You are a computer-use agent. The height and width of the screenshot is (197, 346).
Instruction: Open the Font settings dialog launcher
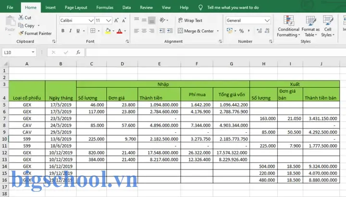127,41
